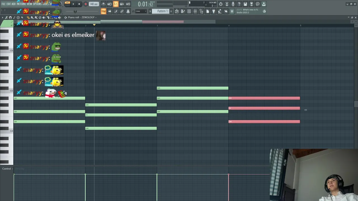Toggle the magnet snap icon in piano roll
358x201 pixels.
click(10, 18)
